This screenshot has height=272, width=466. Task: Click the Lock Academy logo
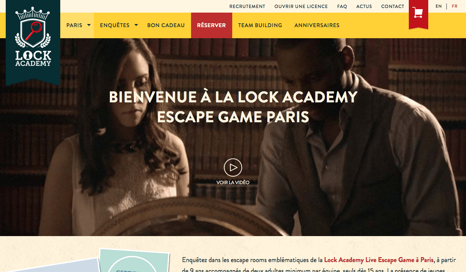point(33,38)
